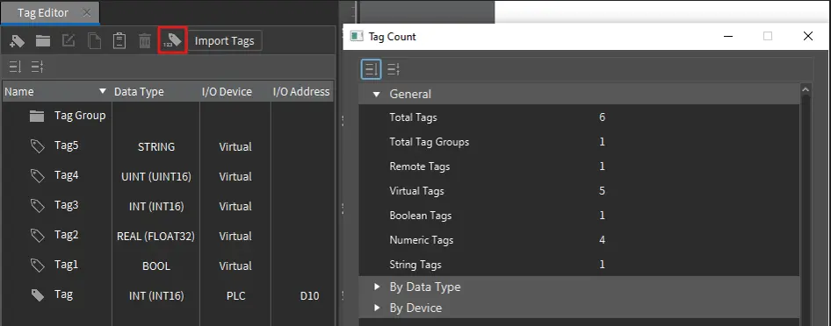Image resolution: width=831 pixels, height=326 pixels.
Task: Select the Tag1 name cell
Action: tap(66, 264)
